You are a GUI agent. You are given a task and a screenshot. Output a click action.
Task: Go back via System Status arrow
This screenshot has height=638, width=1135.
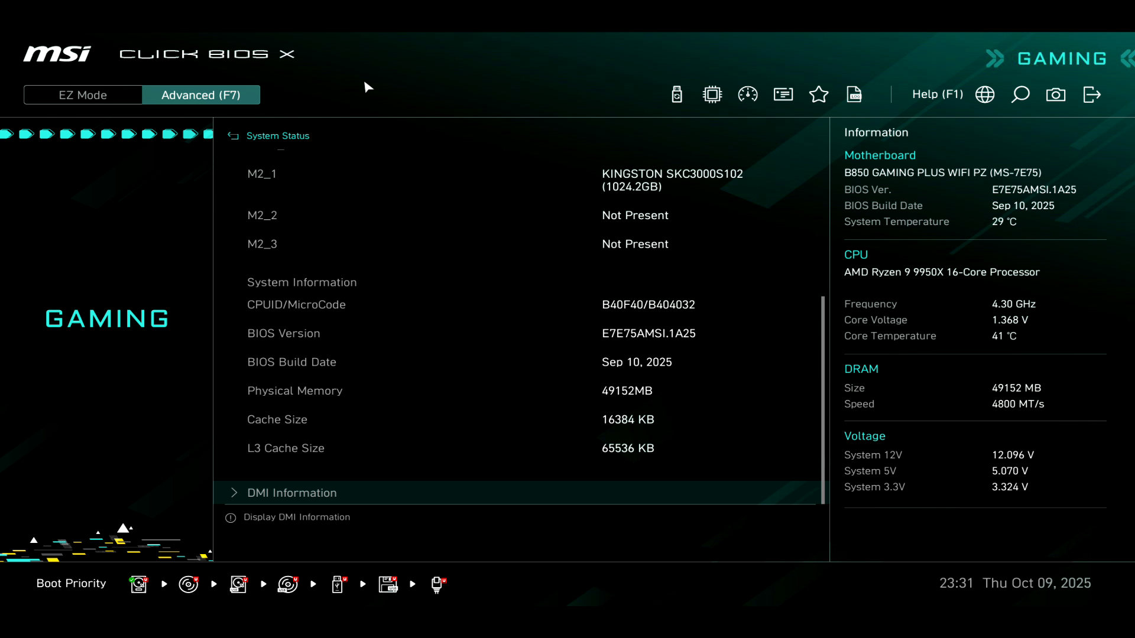(x=234, y=136)
